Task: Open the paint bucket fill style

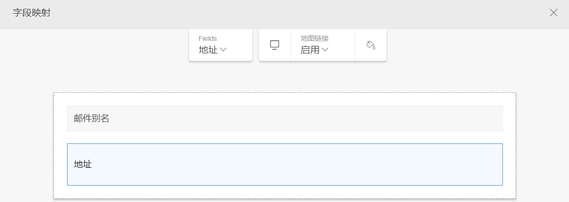Action: 371,45
